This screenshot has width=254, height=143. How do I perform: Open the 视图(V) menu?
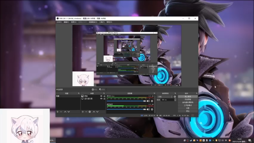74,22
